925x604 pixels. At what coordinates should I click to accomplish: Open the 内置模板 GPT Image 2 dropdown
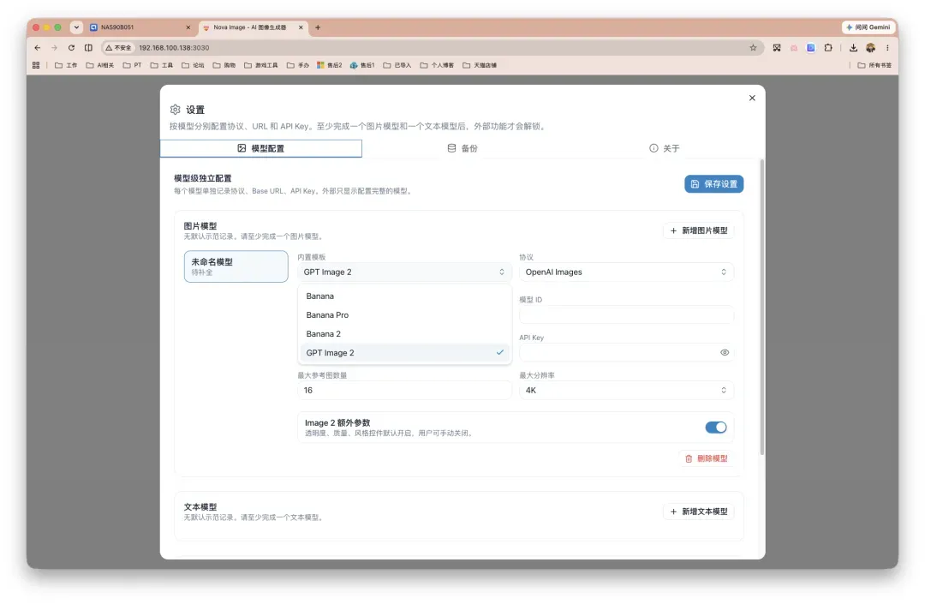[x=404, y=272]
